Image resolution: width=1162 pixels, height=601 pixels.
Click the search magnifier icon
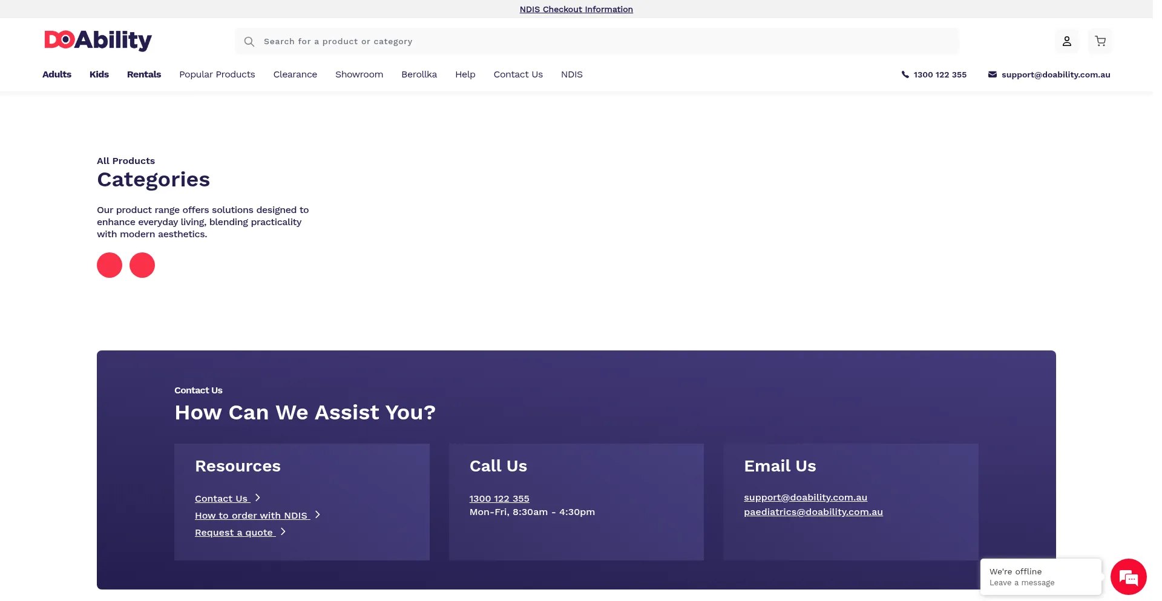tap(249, 42)
